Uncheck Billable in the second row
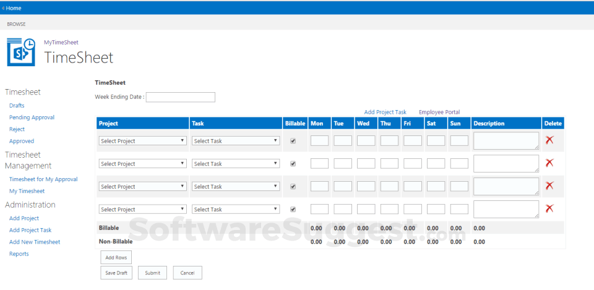This screenshot has height=290, width=594. pyautogui.click(x=293, y=164)
